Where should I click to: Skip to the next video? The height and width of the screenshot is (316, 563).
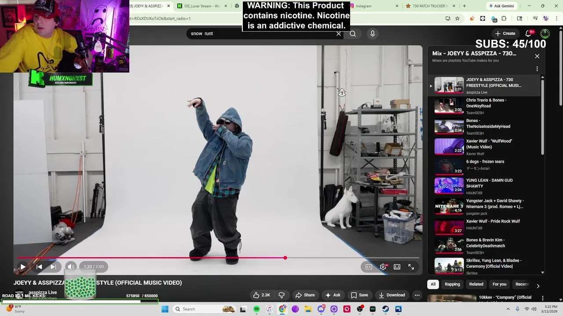pyautogui.click(x=53, y=266)
